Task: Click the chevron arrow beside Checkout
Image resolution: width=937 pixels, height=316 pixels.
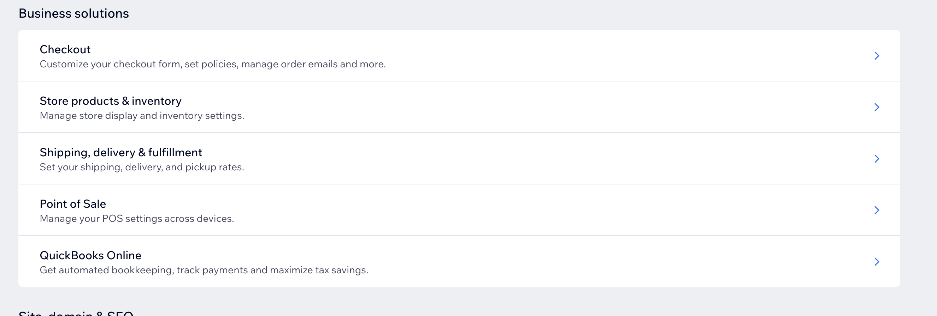Action: point(877,56)
